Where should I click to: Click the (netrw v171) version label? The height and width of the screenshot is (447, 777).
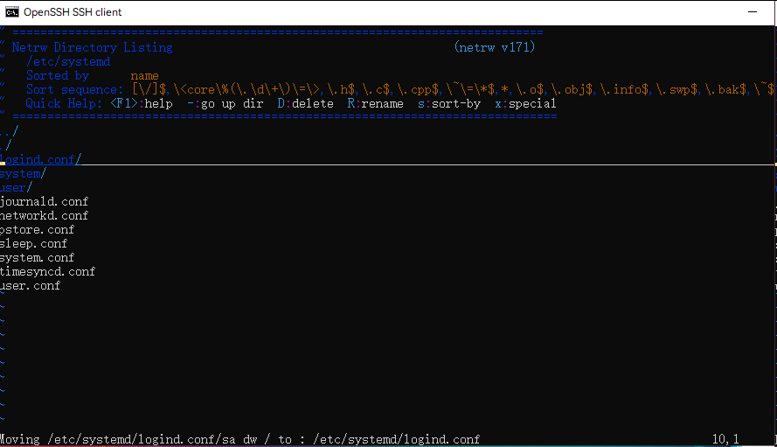tap(495, 47)
